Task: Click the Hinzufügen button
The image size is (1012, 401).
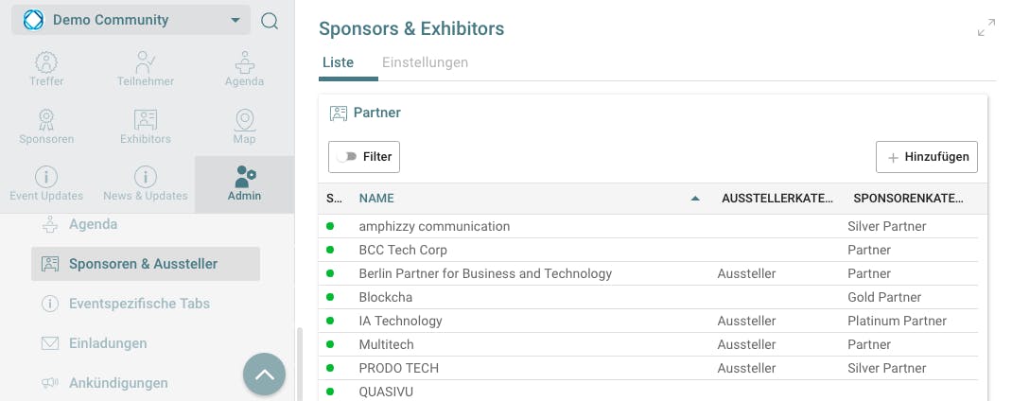Action: (926, 157)
